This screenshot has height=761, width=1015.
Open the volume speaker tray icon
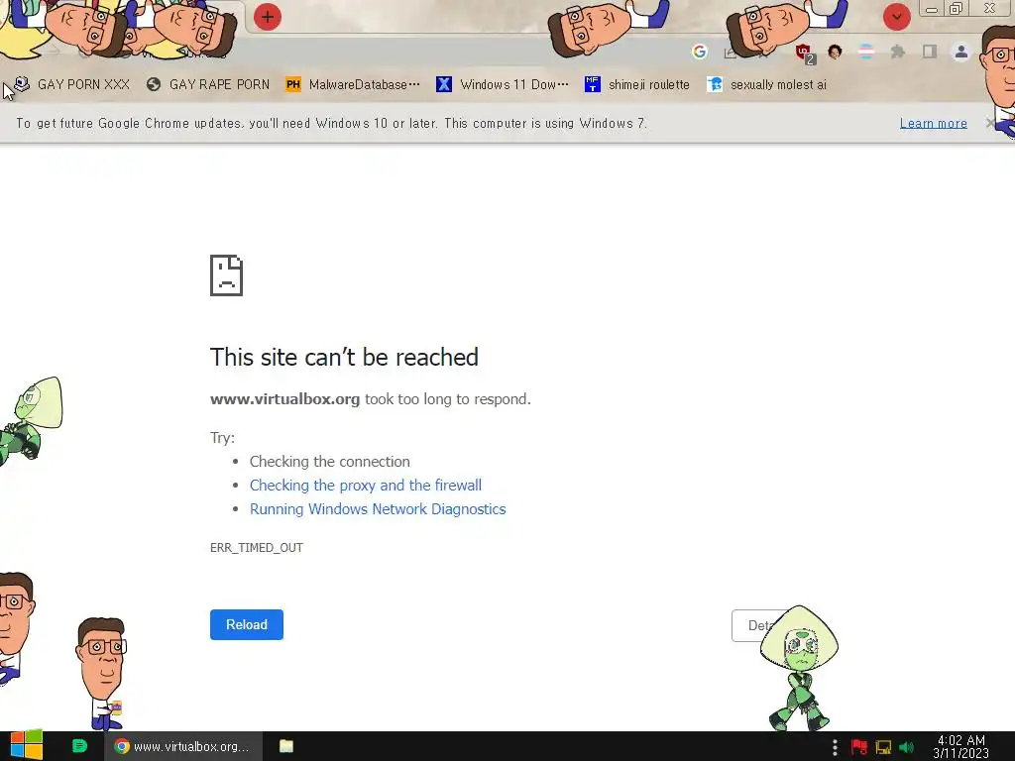(906, 747)
